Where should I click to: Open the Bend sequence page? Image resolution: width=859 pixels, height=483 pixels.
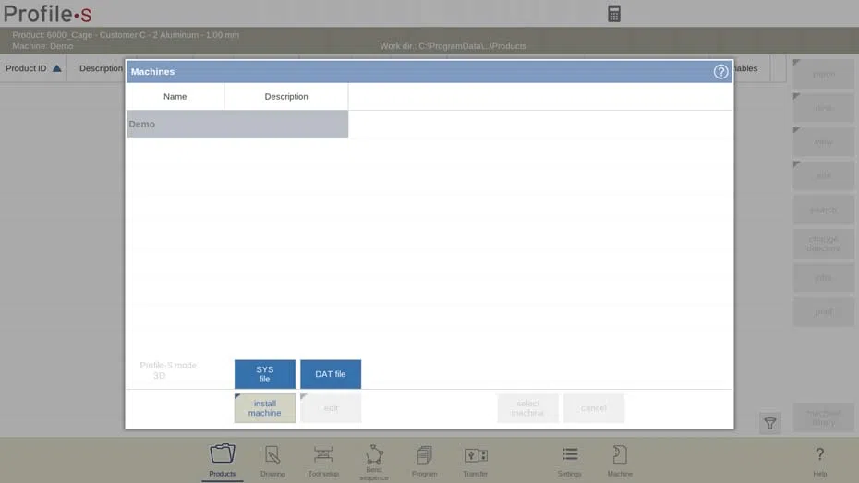pos(374,462)
